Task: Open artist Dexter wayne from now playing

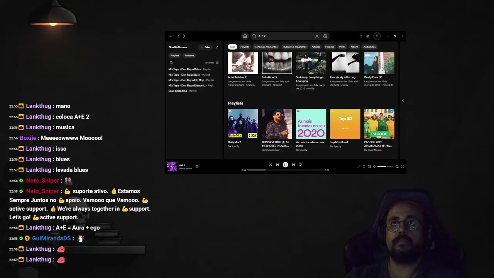Action: (x=185, y=168)
